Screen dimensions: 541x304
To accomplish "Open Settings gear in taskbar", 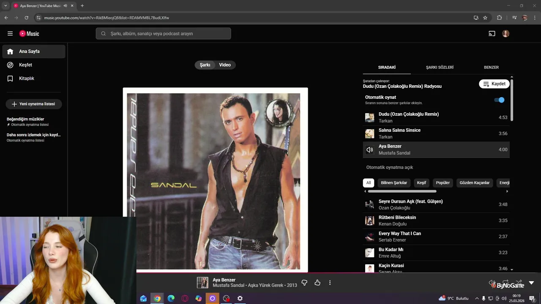I will click(240, 299).
